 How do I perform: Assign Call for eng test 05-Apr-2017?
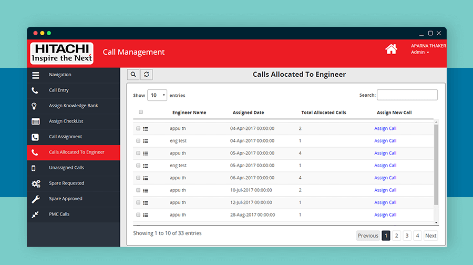pos(385,166)
